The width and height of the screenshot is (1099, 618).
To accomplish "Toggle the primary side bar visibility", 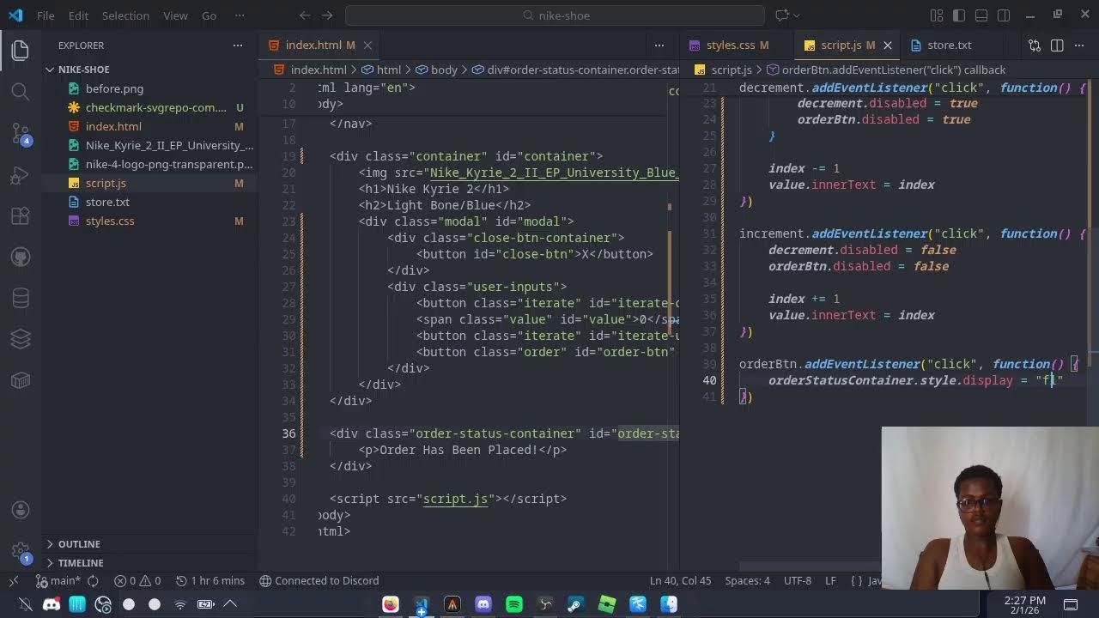I will click(959, 15).
